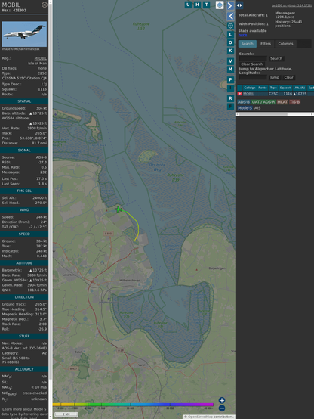The height and width of the screenshot is (419, 314).
Task: Click the double-arrow sidebar width button
Action: tap(239, 5)
